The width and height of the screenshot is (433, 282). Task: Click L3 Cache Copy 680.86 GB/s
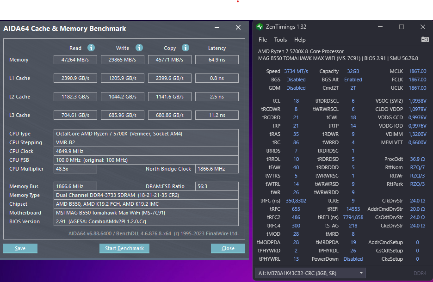(170, 115)
